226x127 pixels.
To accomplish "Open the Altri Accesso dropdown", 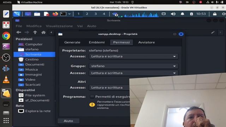I will 109,87.
